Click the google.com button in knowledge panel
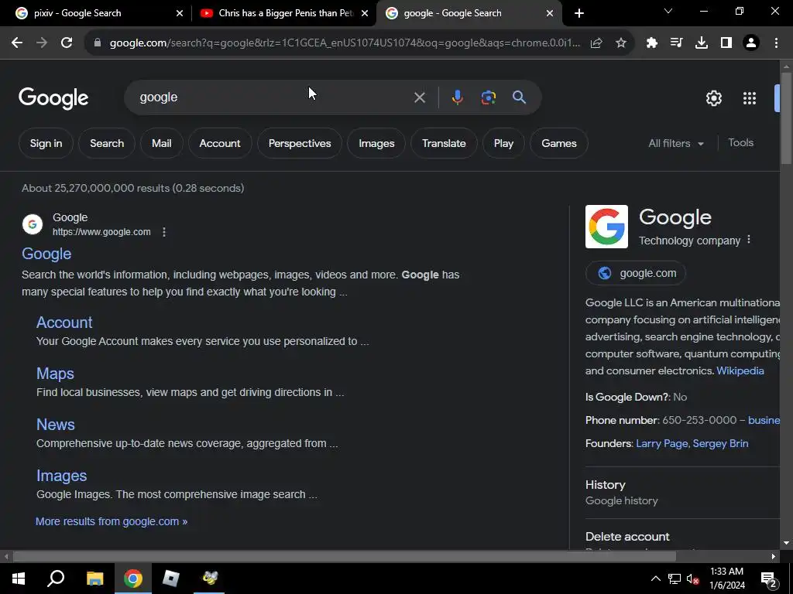Viewport: 793px width, 594px height. [636, 273]
